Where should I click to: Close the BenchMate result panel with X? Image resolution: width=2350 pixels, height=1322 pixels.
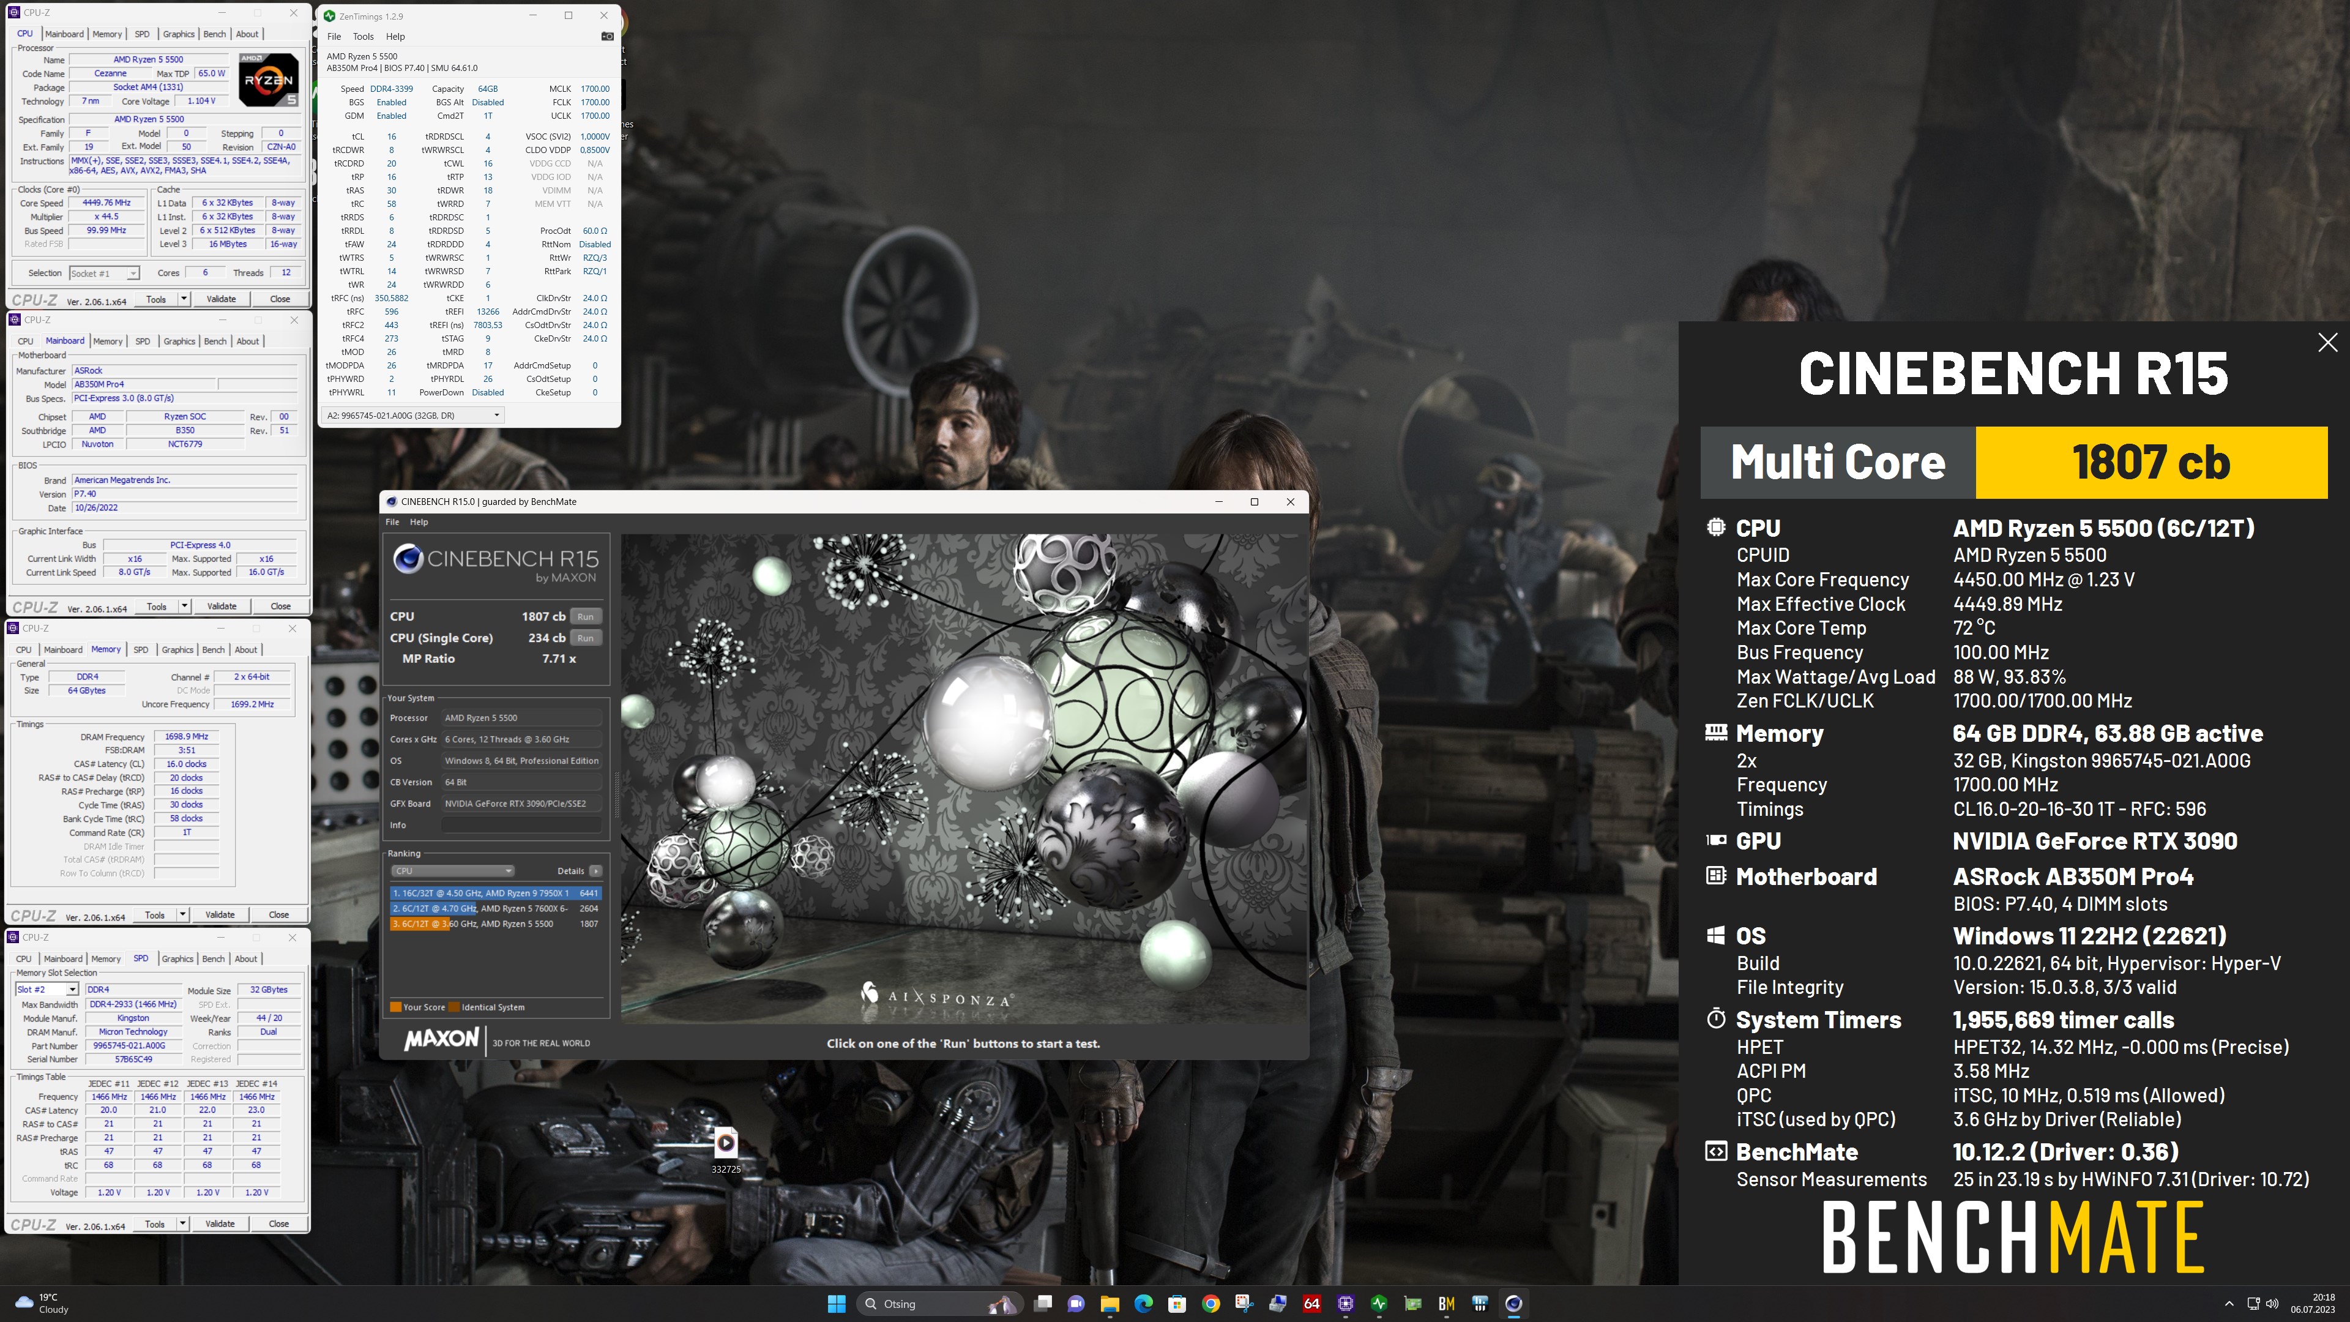pos(2327,342)
